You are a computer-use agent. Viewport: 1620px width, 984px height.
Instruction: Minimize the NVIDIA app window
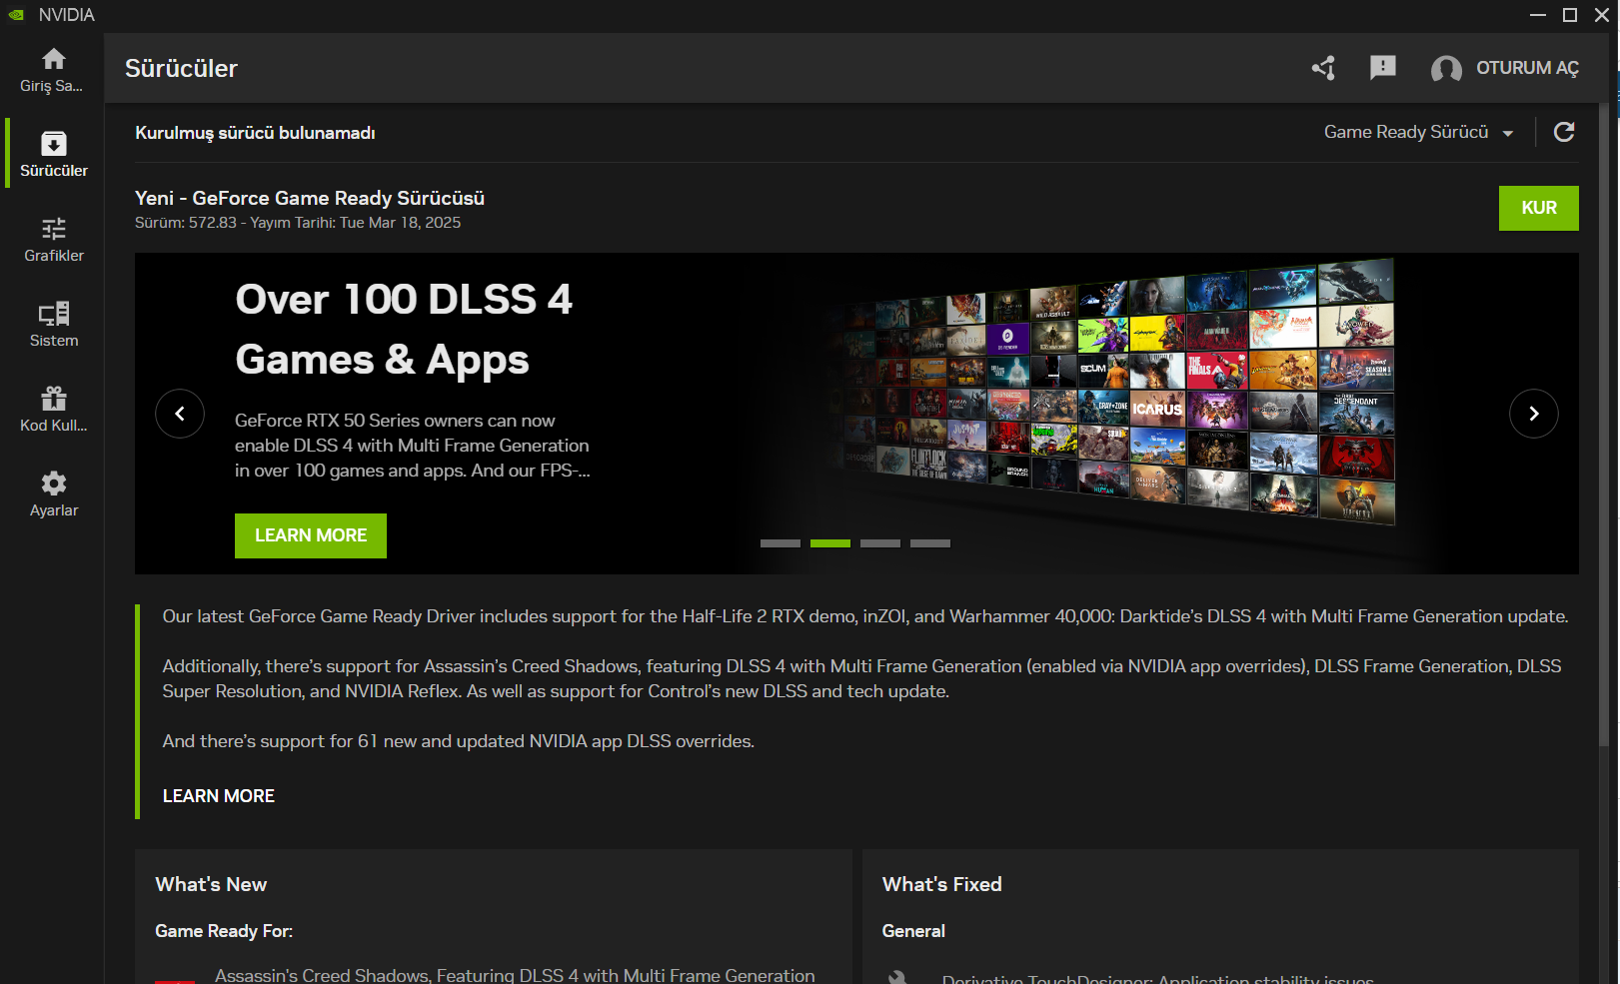pyautogui.click(x=1538, y=15)
